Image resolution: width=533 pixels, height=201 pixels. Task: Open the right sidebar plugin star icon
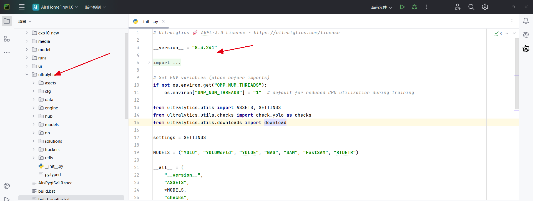click(526, 49)
